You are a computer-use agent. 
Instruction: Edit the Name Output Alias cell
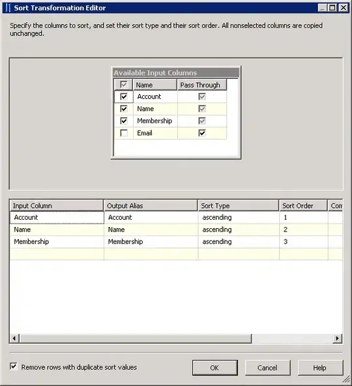click(151, 230)
